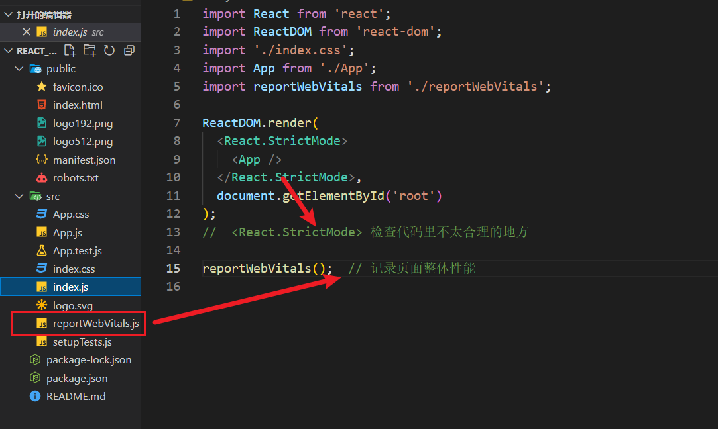Click the JS icon beside setupTests.js
This screenshot has height=429, width=718.
[42, 342]
